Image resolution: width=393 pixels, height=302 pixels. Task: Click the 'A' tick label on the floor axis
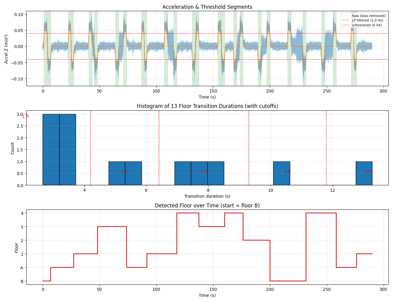click(22, 268)
